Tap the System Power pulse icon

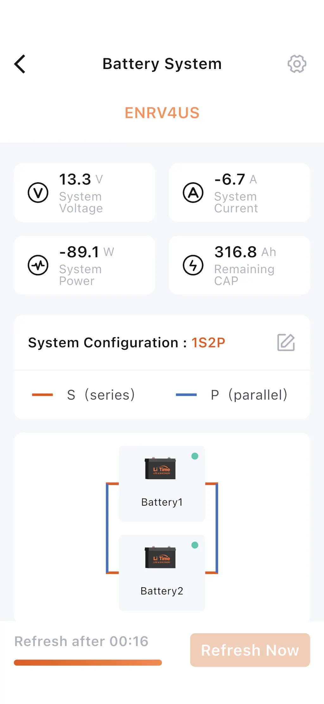[x=38, y=265]
